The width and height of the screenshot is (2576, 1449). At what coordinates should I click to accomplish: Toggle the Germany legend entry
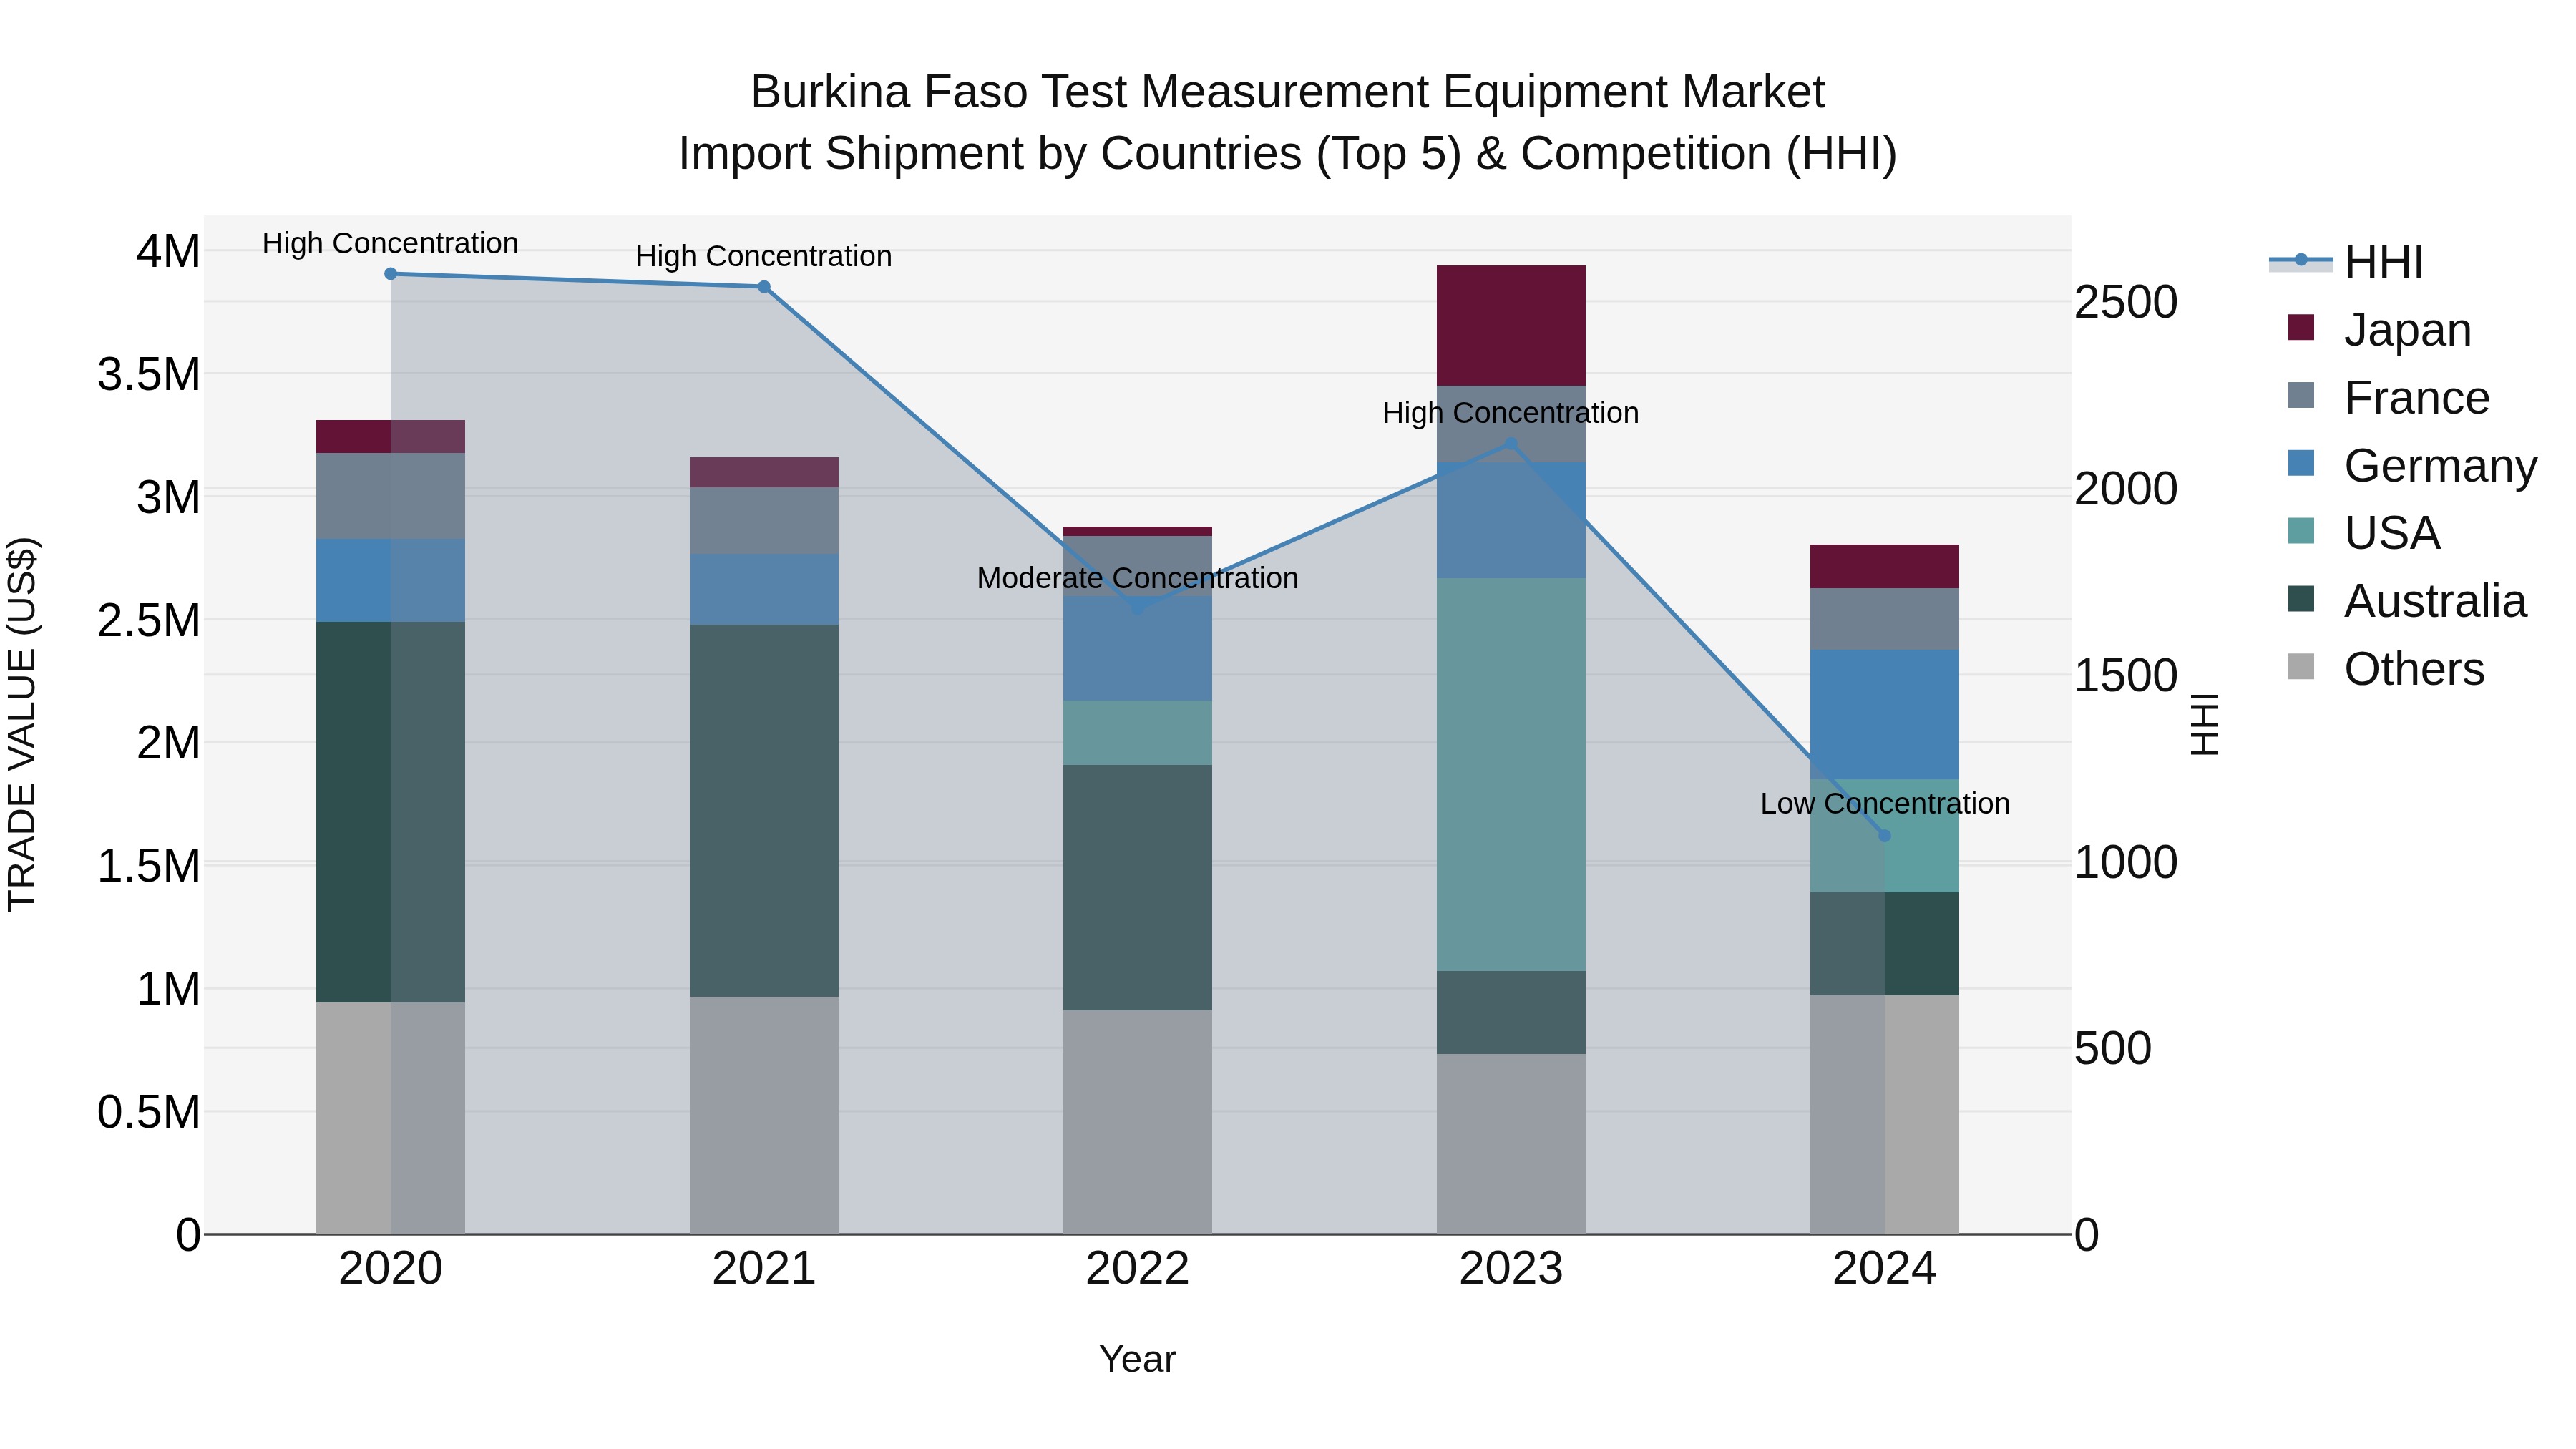2412,465
